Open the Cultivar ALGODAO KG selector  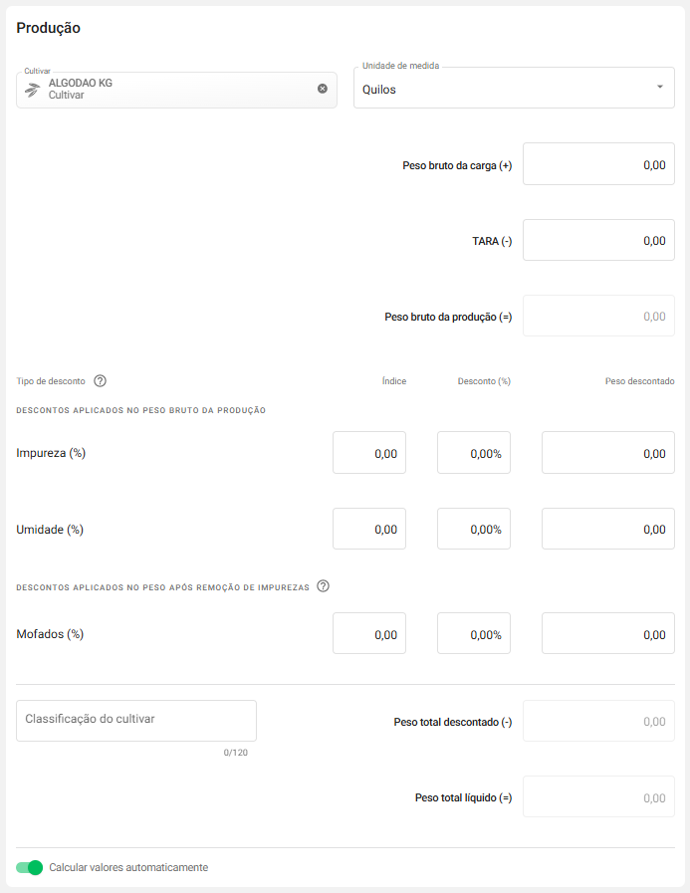[169, 90]
